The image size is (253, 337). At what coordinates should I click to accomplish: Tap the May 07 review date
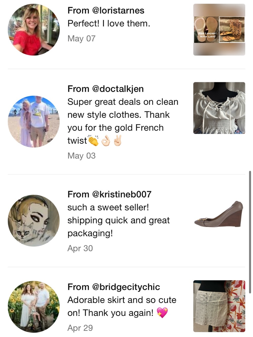coord(81,38)
